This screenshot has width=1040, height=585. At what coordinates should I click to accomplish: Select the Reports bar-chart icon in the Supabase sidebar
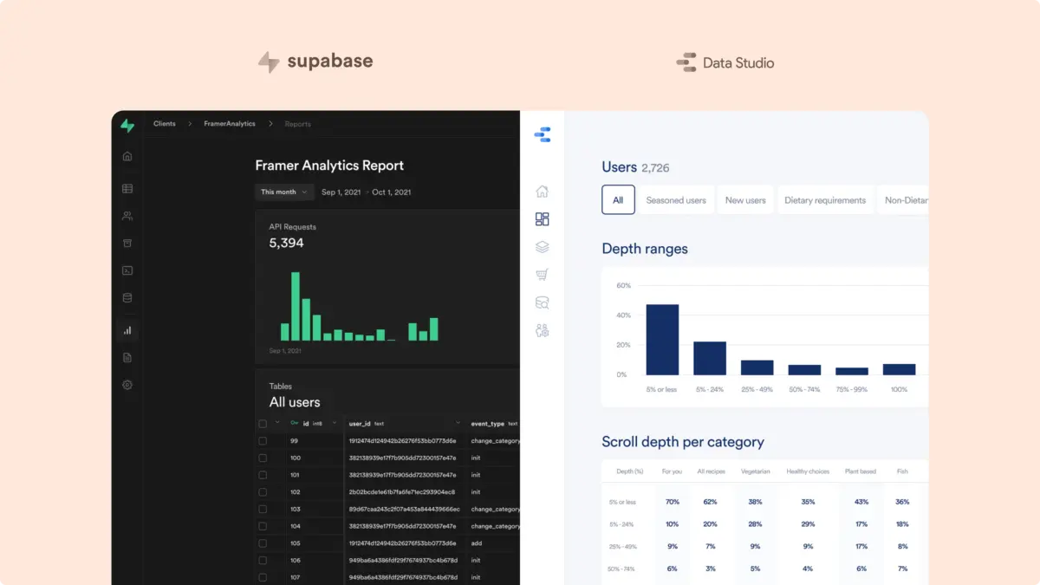[x=127, y=329]
